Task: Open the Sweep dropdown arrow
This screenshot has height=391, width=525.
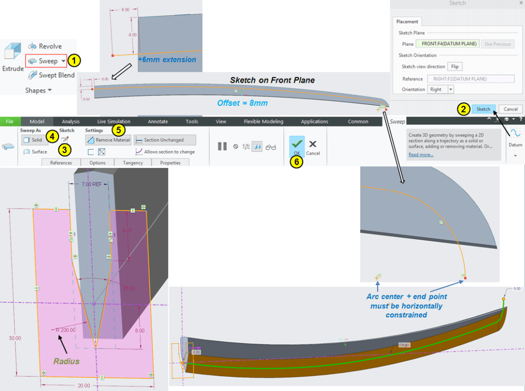Action: [63, 61]
